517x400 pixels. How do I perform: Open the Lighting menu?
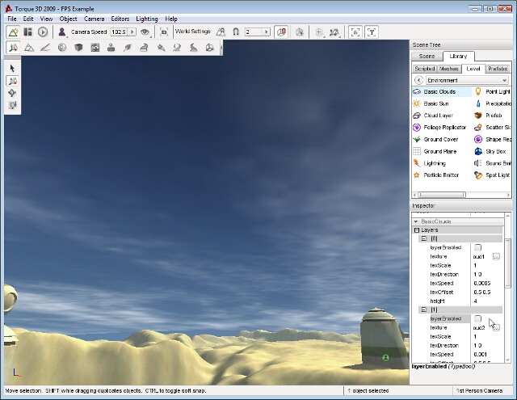(x=147, y=19)
